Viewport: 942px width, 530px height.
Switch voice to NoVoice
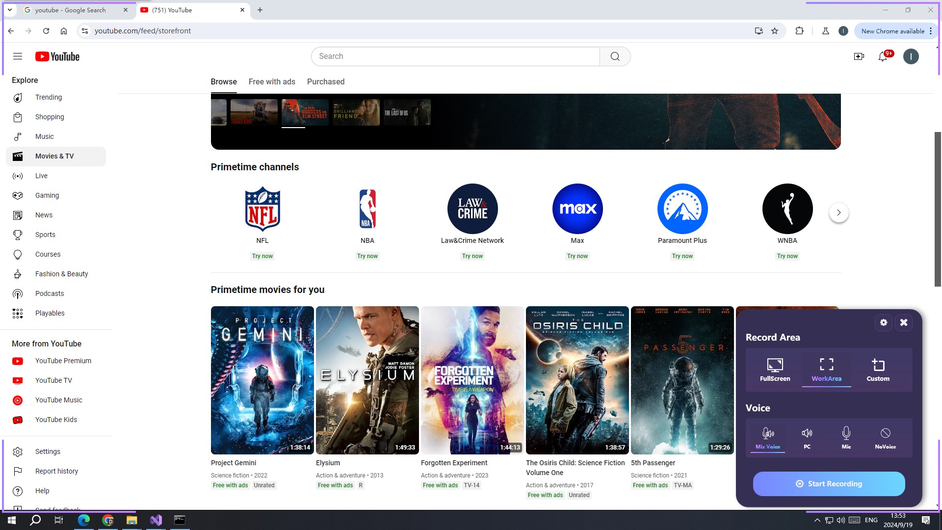point(885,437)
